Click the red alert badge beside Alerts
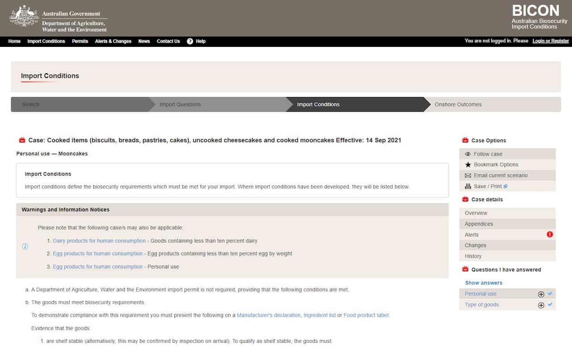Screen dimensions: 572x350 pyautogui.click(x=550, y=234)
